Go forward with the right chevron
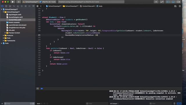186x105 pixels. 44,6
